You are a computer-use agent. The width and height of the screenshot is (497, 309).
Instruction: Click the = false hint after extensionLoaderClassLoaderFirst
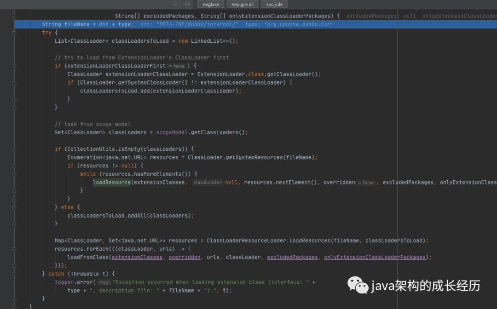click(177, 66)
